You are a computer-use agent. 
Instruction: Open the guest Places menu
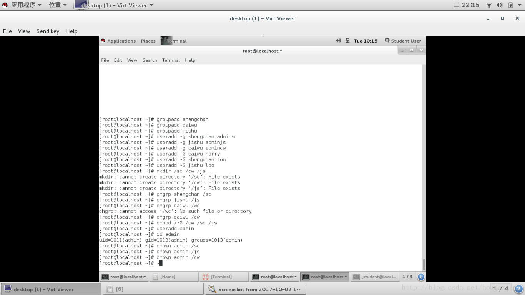[x=148, y=41]
